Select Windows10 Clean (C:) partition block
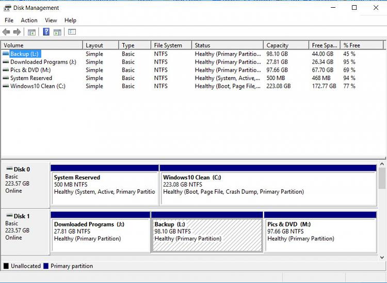 268,186
